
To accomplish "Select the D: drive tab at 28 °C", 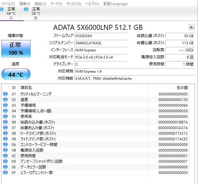I will (36, 14).
